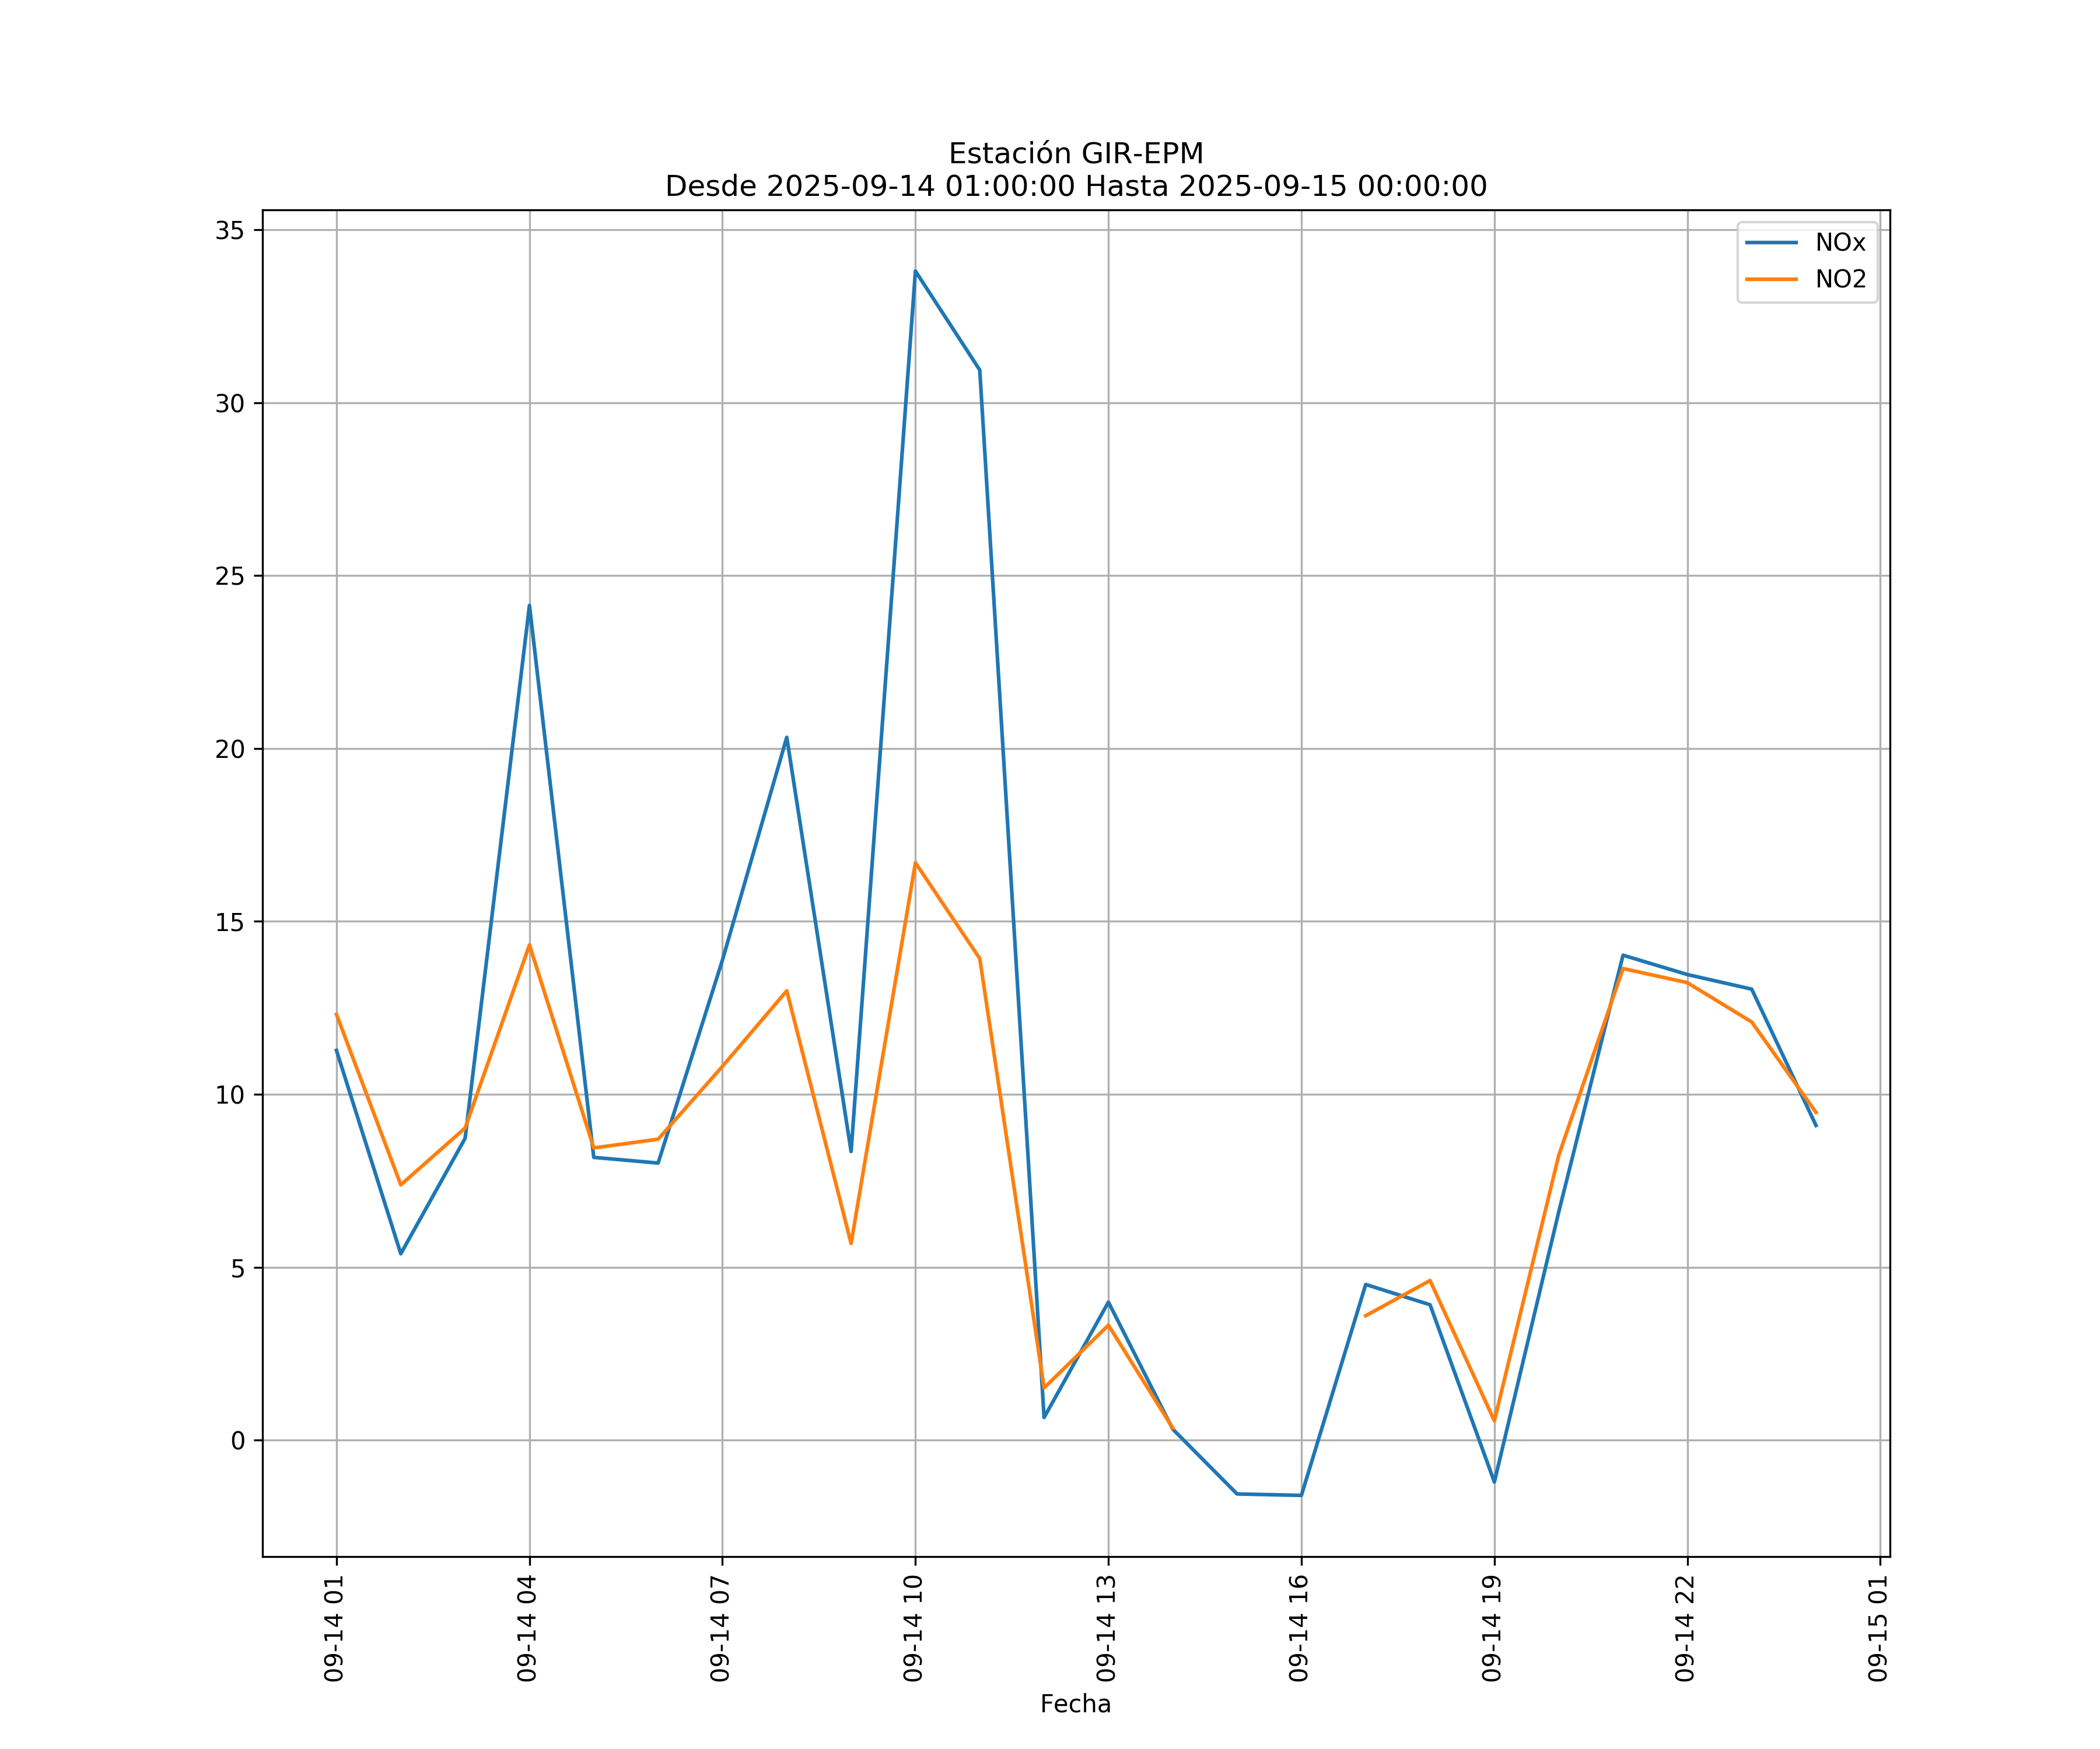
Task: Click the 20 y-axis tick label
Action: pyautogui.click(x=230, y=750)
